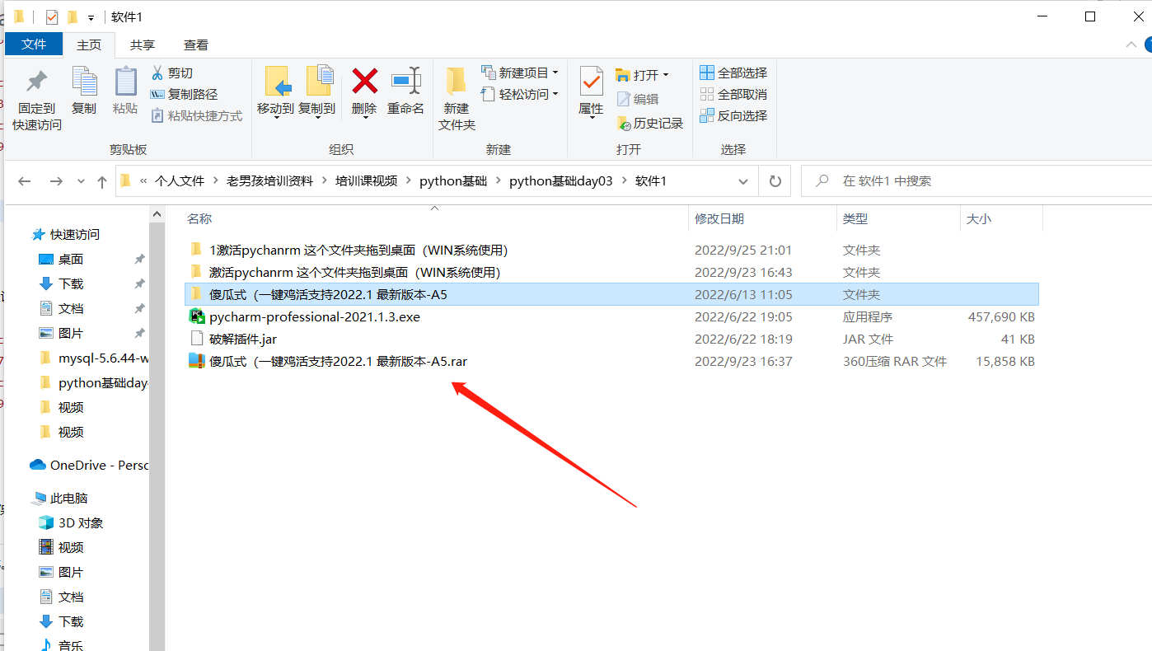The width and height of the screenshot is (1152, 651).
Task: Click the 历史记录 history button
Action: tap(649, 124)
